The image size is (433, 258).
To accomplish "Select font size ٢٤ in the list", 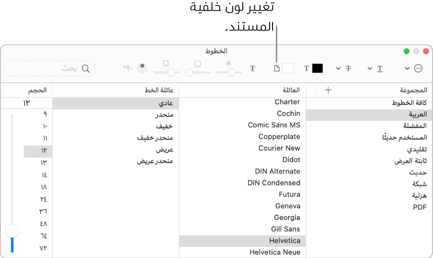I will 43,199.
